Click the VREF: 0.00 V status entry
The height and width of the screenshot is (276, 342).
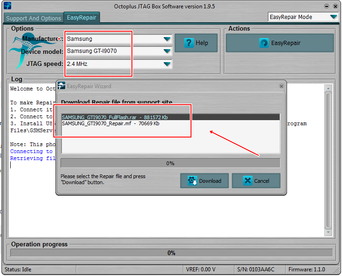click(201, 270)
